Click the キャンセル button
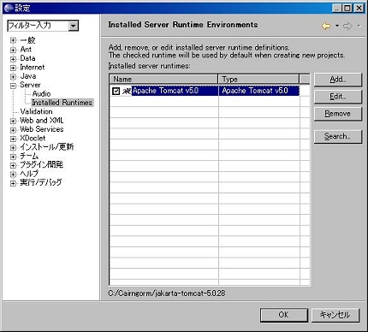 (x=335, y=315)
